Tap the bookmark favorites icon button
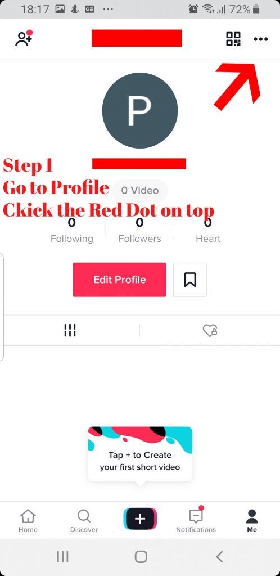The width and height of the screenshot is (280, 576). point(189,280)
